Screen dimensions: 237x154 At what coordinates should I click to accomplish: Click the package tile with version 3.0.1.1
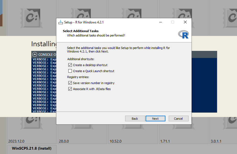[x=223, y=130]
